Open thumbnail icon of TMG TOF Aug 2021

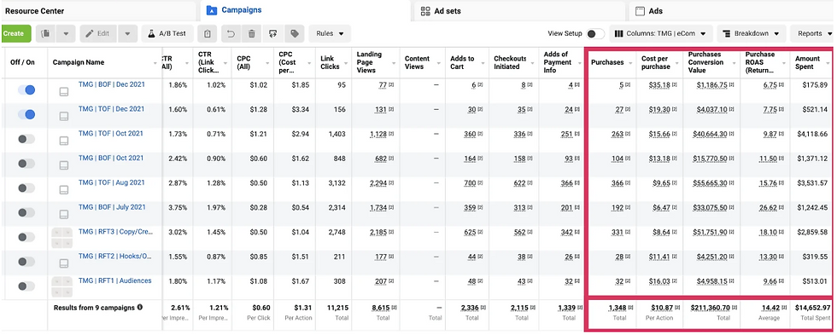pyautogui.click(x=63, y=190)
